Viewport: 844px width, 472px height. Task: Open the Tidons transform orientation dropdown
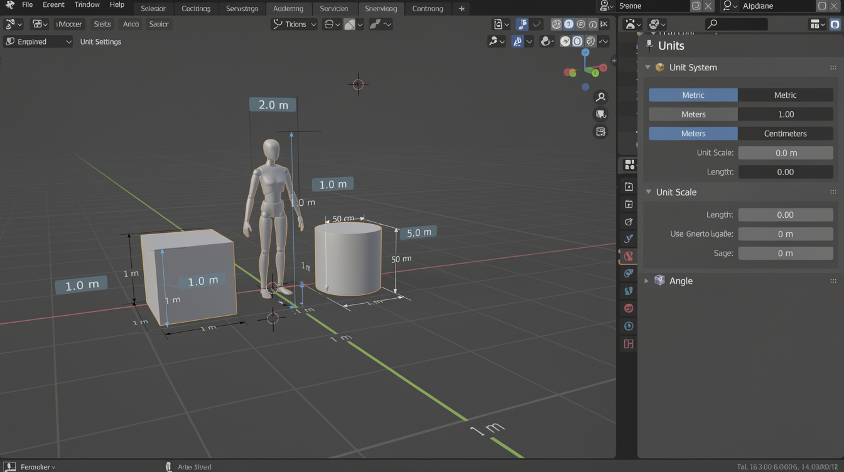coord(293,24)
